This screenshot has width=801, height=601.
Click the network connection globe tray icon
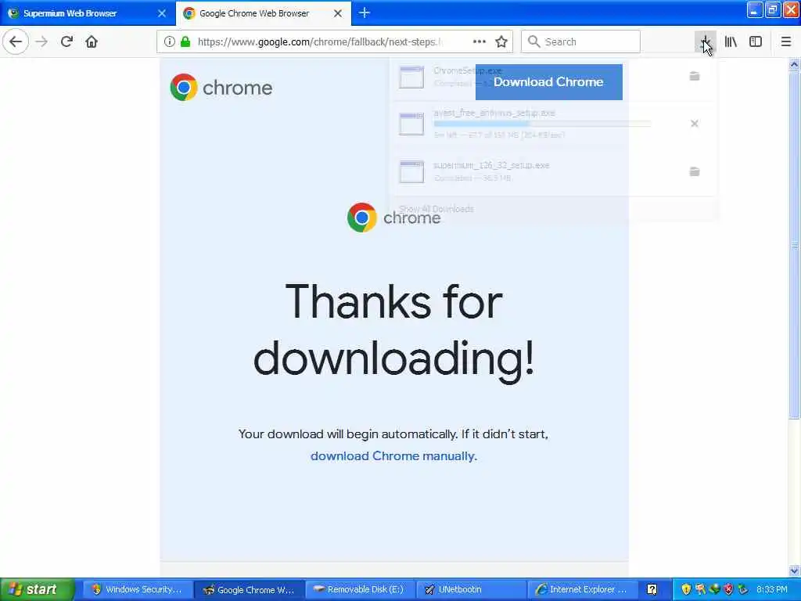(x=714, y=589)
